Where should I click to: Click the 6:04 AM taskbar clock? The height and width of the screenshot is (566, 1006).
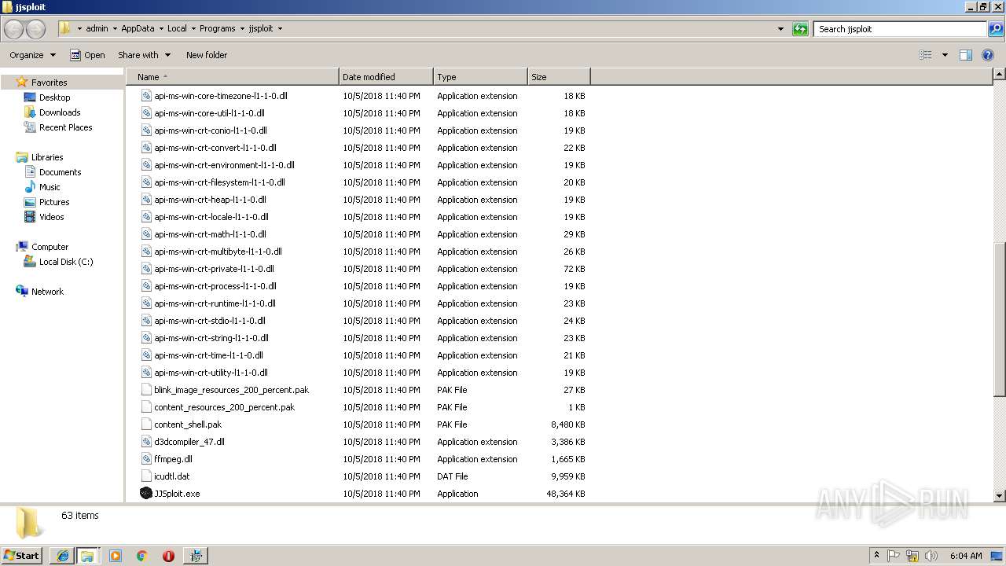(966, 556)
